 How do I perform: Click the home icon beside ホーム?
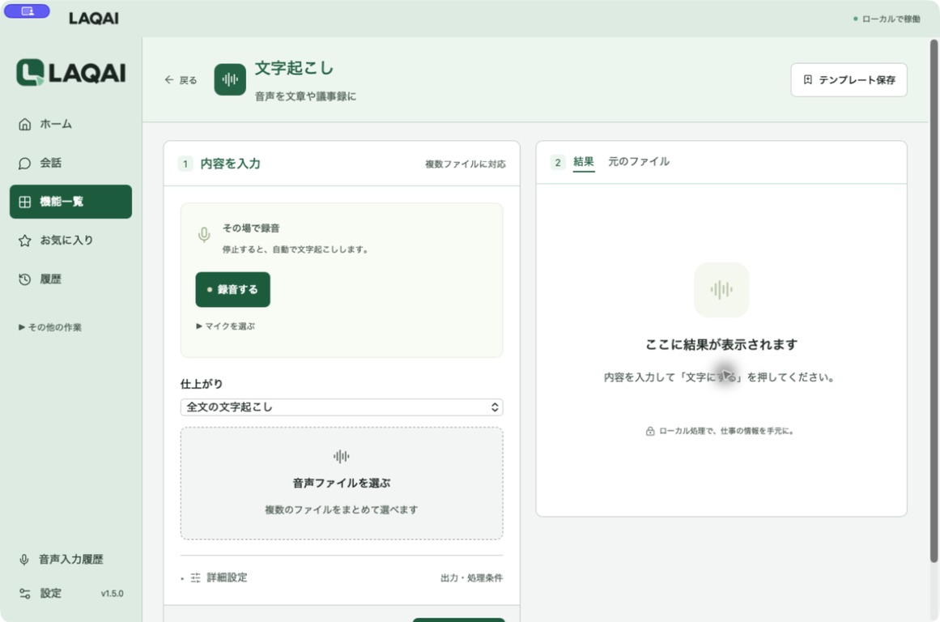point(24,124)
